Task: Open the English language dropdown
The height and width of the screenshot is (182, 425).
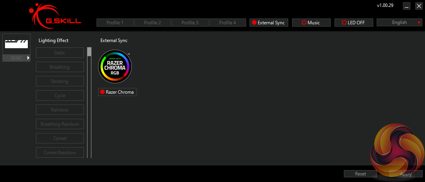Action: 399,22
